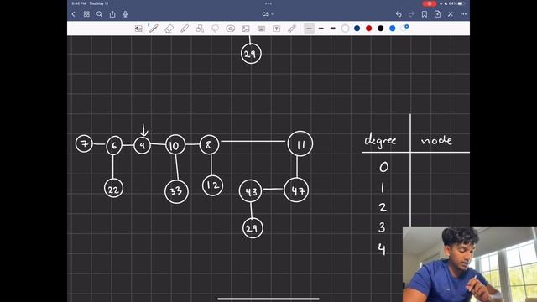This screenshot has width=537, height=302.
Task: Select the Shapes tool
Action: pyautogui.click(x=200, y=29)
